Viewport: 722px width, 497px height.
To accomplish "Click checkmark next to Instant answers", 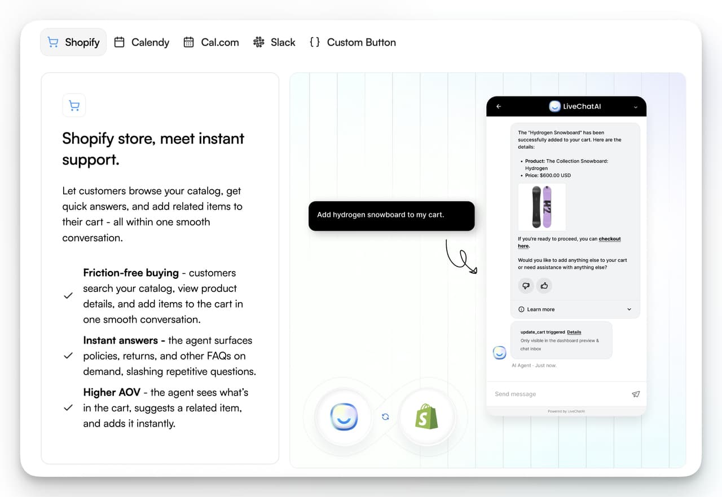I will pyautogui.click(x=68, y=356).
